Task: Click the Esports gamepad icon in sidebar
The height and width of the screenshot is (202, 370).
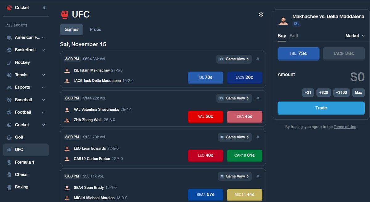Action: pyautogui.click(x=9, y=87)
